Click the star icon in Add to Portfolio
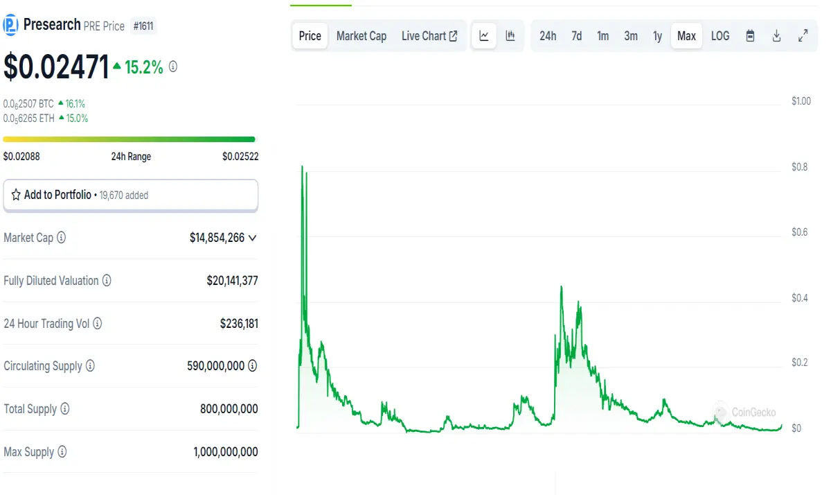This screenshot has height=495, width=831. [16, 195]
